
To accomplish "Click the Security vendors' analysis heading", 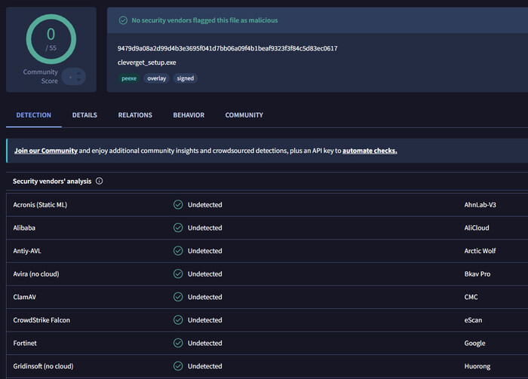I will point(52,182).
